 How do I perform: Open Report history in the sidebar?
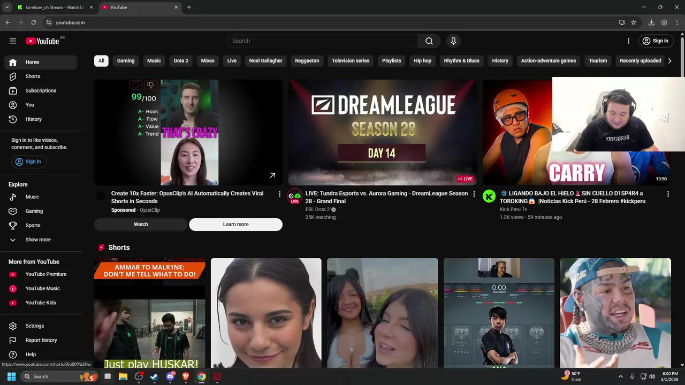point(41,340)
